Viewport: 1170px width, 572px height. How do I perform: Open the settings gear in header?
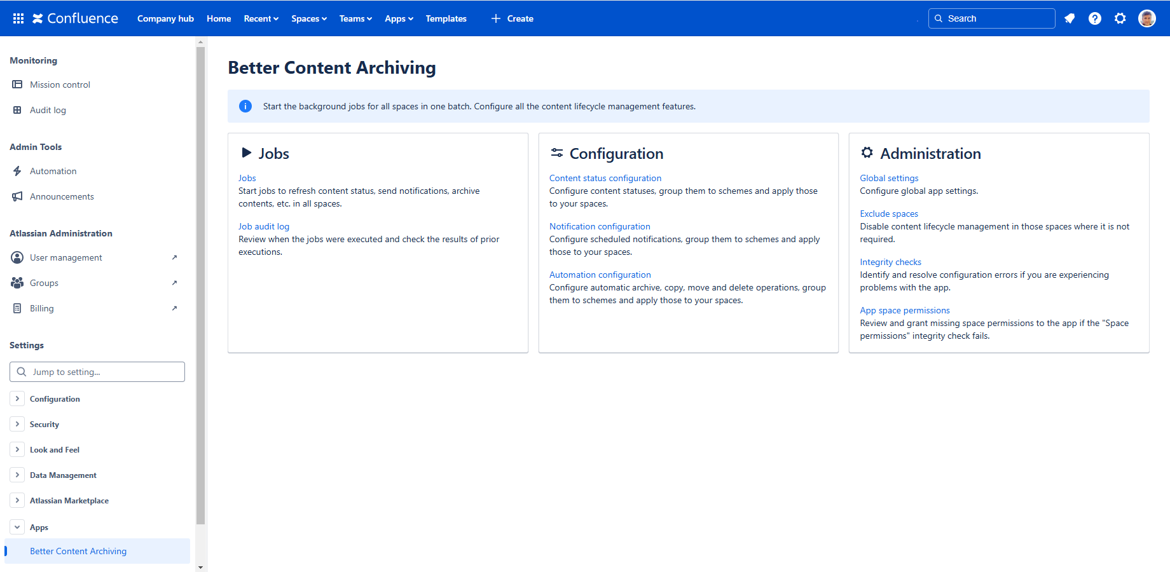pyautogui.click(x=1120, y=18)
